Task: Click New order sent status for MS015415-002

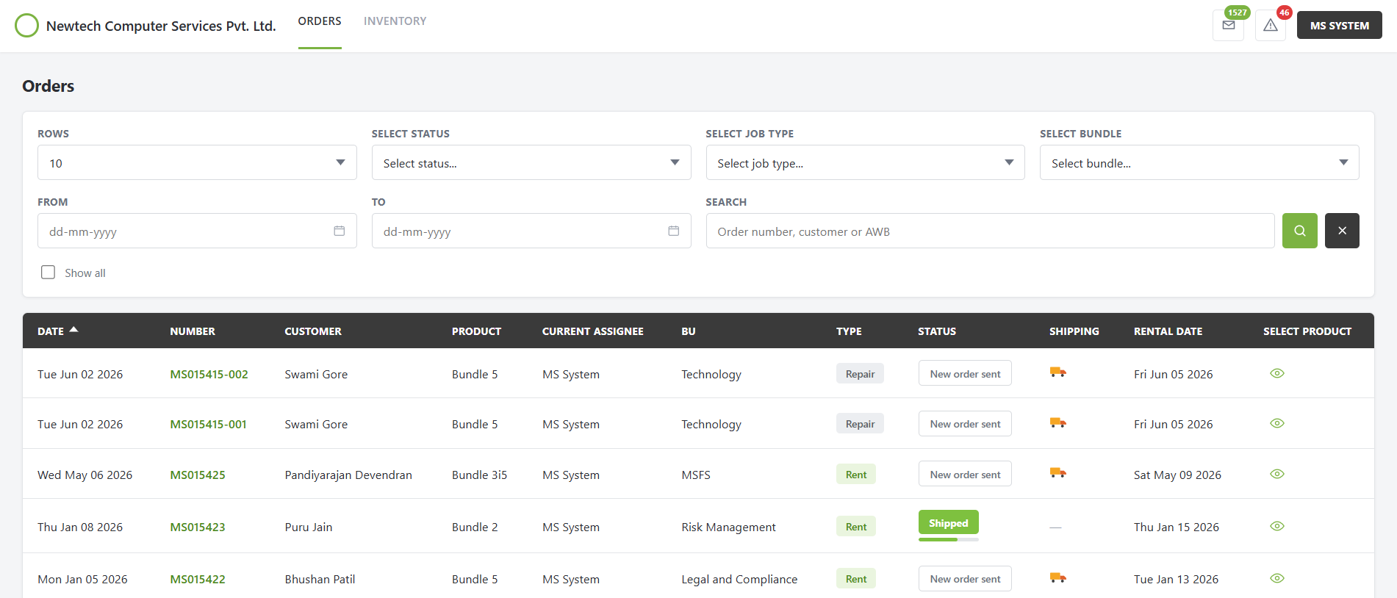Action: [x=965, y=373]
